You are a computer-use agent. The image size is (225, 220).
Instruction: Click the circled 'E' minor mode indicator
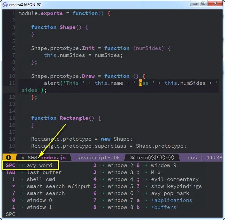162,157
